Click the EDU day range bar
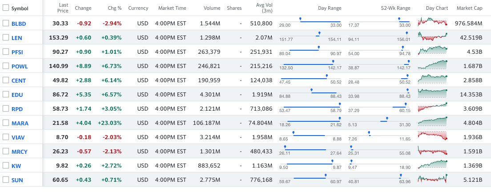 coord(310,93)
